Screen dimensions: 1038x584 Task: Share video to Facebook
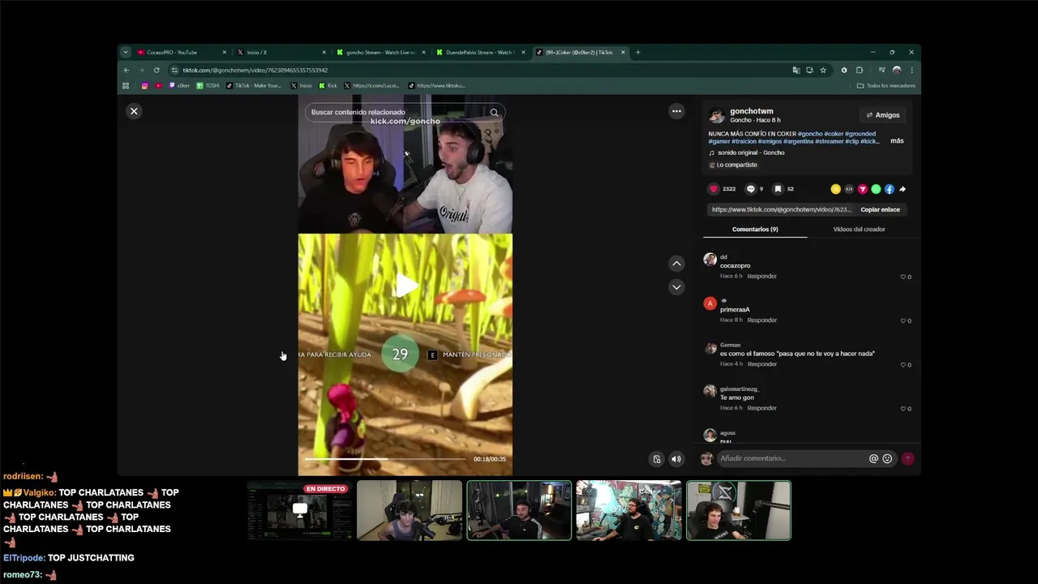tap(890, 189)
